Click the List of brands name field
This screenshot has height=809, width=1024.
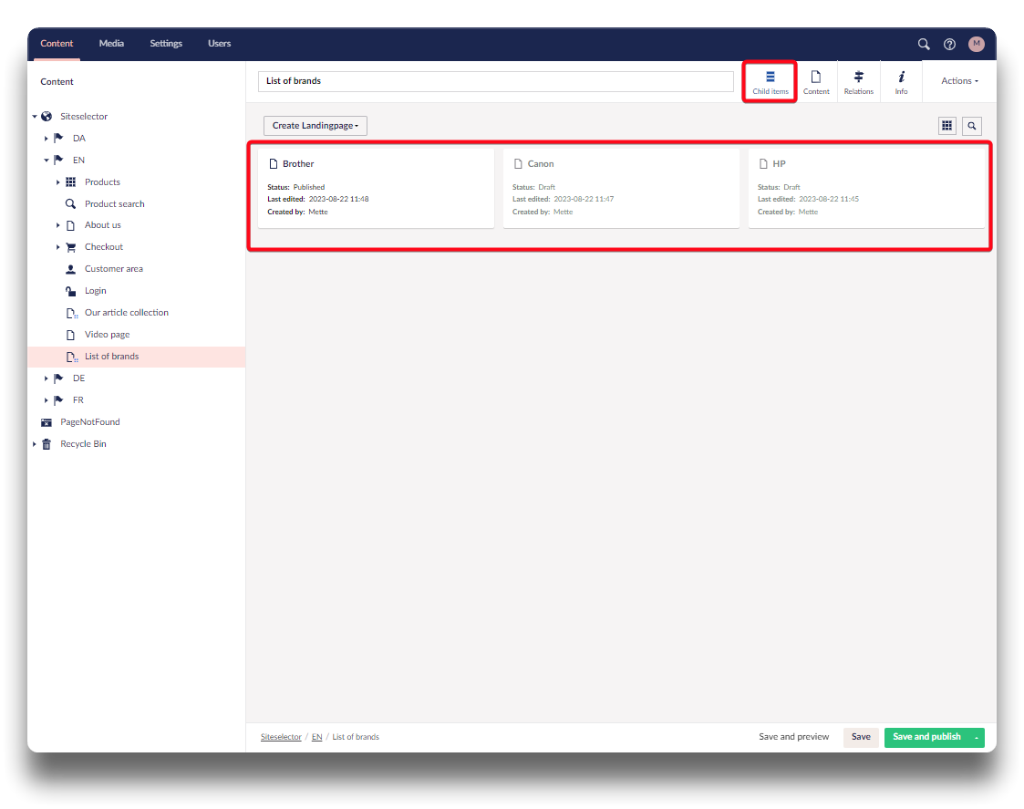pos(495,81)
